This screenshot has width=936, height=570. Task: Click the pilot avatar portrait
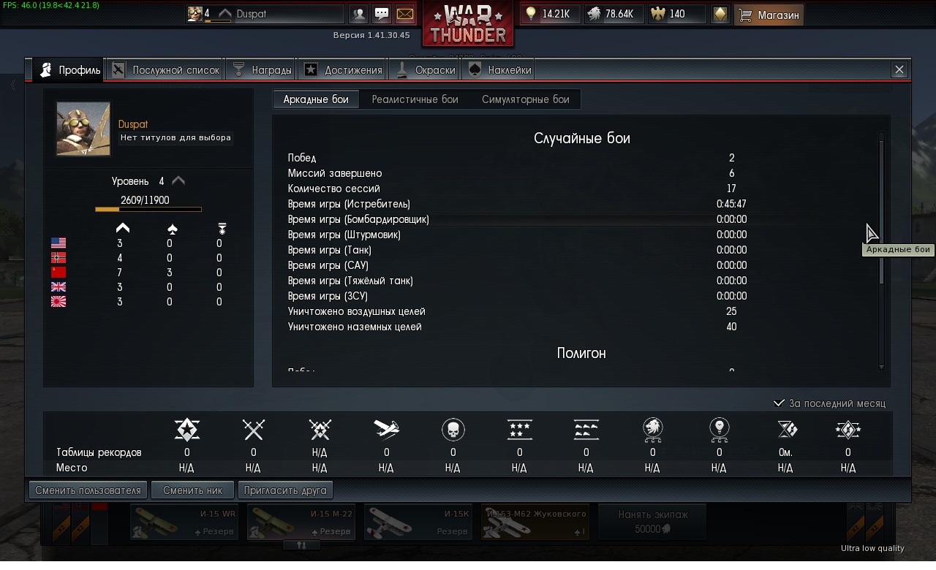pos(83,129)
